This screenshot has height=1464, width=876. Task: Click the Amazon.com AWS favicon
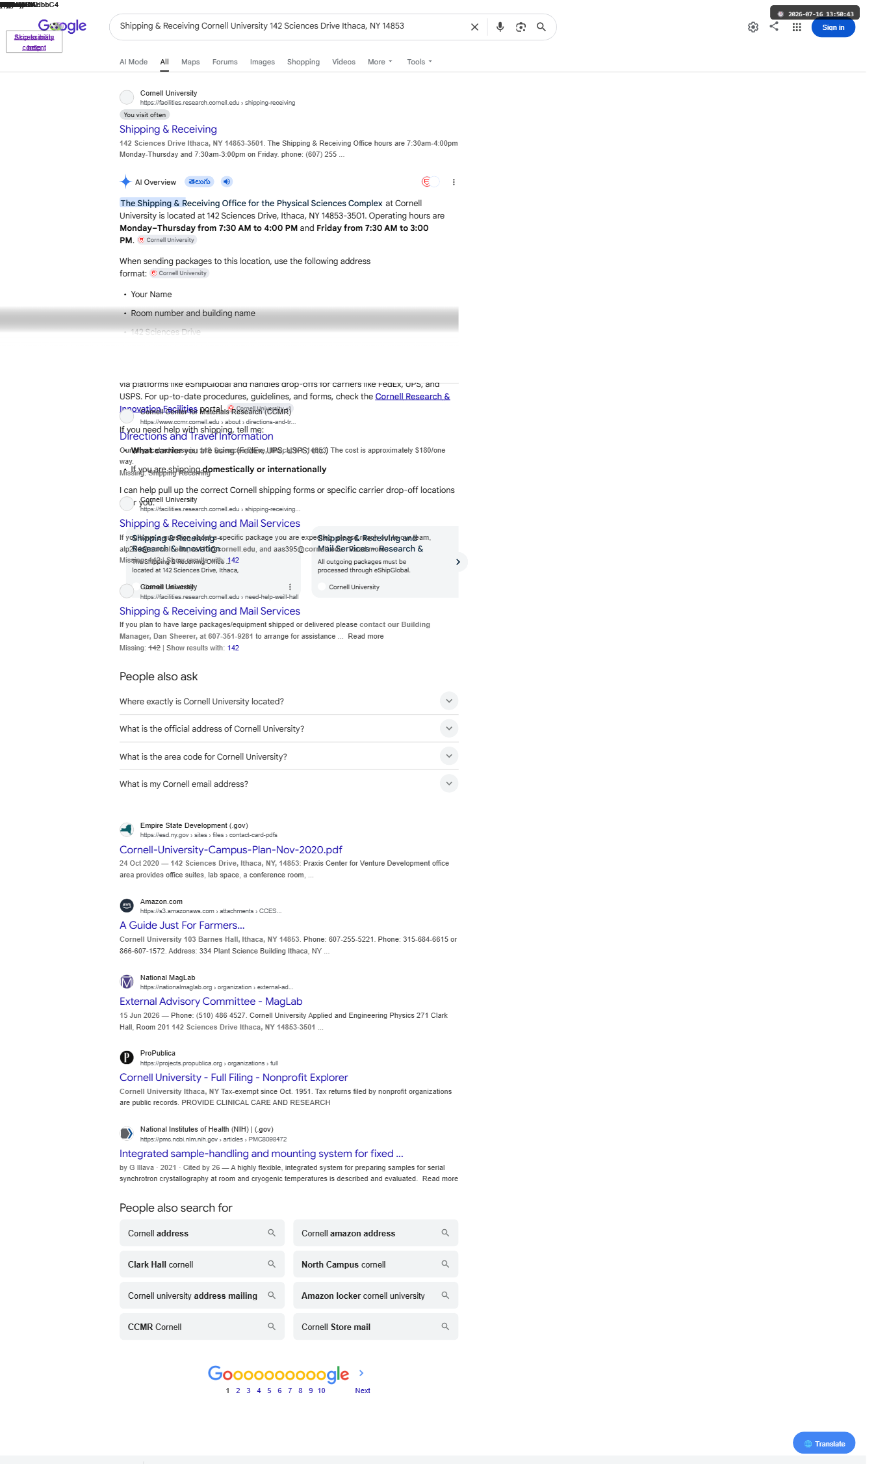pos(127,905)
